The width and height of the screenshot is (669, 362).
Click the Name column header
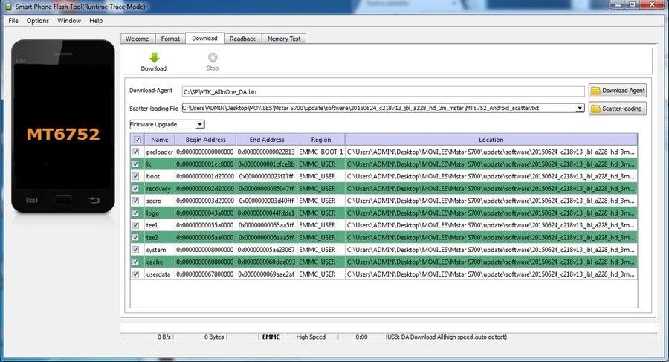[x=160, y=140]
